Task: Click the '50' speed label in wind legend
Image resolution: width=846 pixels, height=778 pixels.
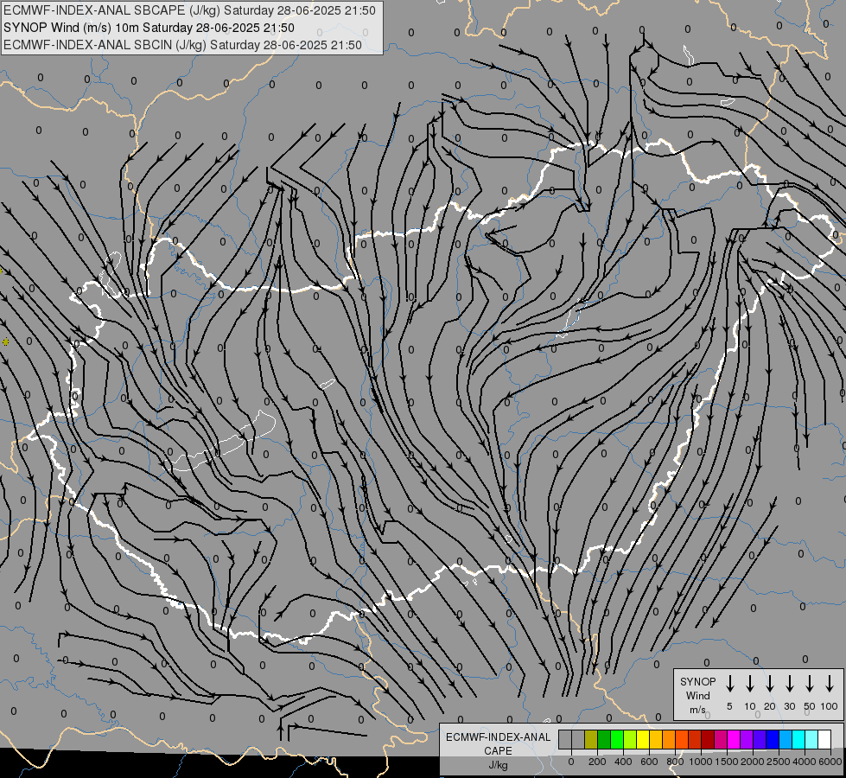Action: tap(810, 706)
